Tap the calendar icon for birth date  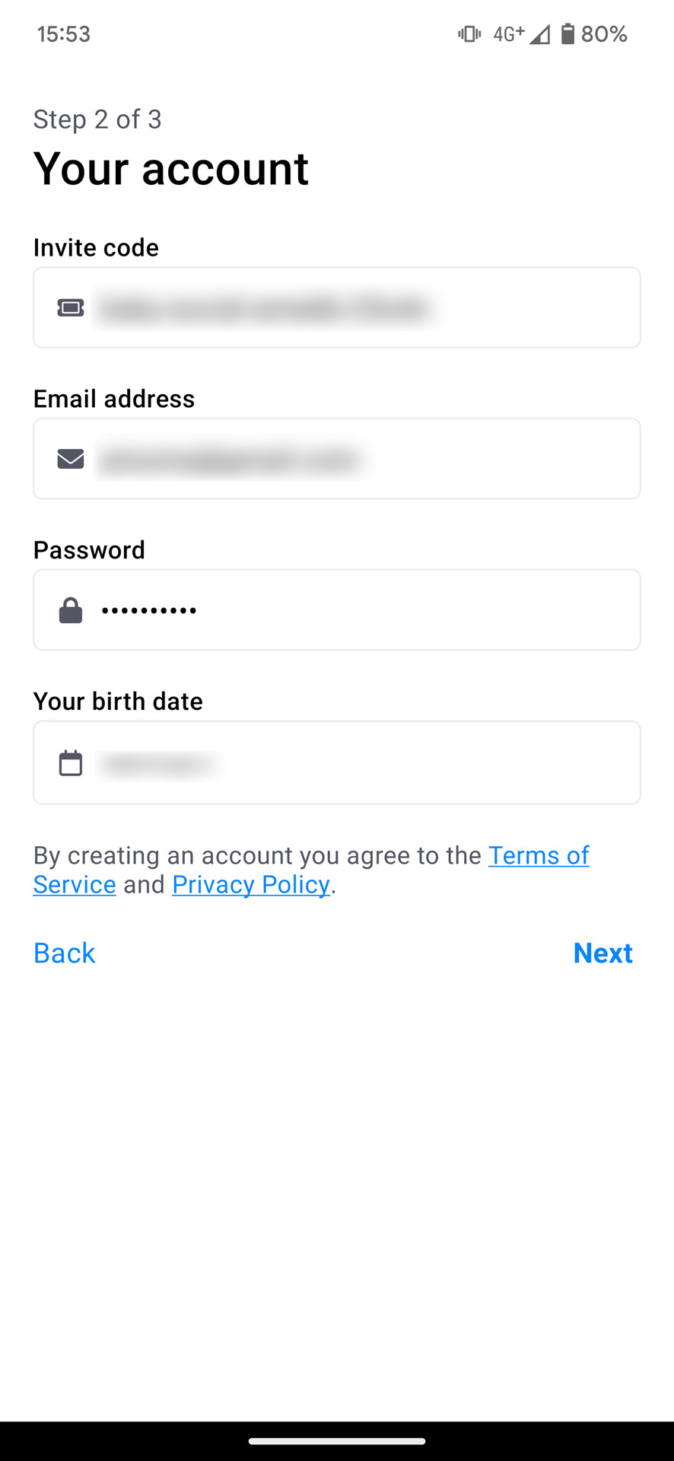pos(71,762)
